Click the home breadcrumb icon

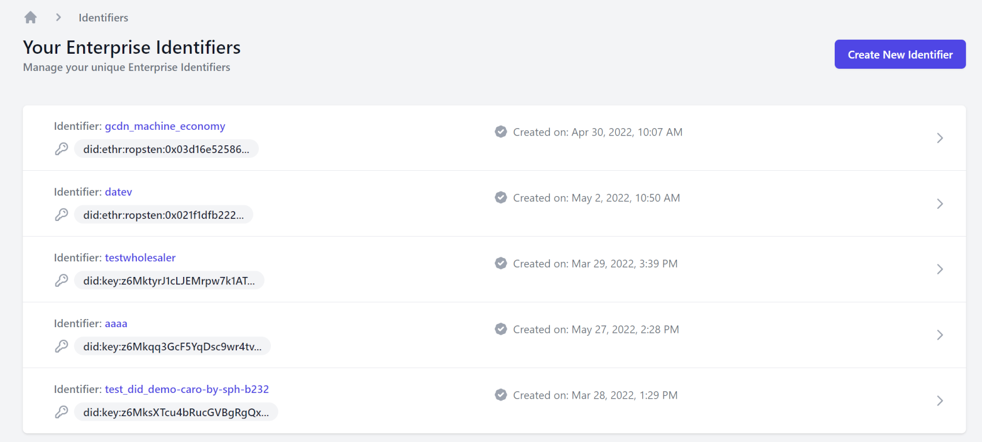[x=31, y=18]
